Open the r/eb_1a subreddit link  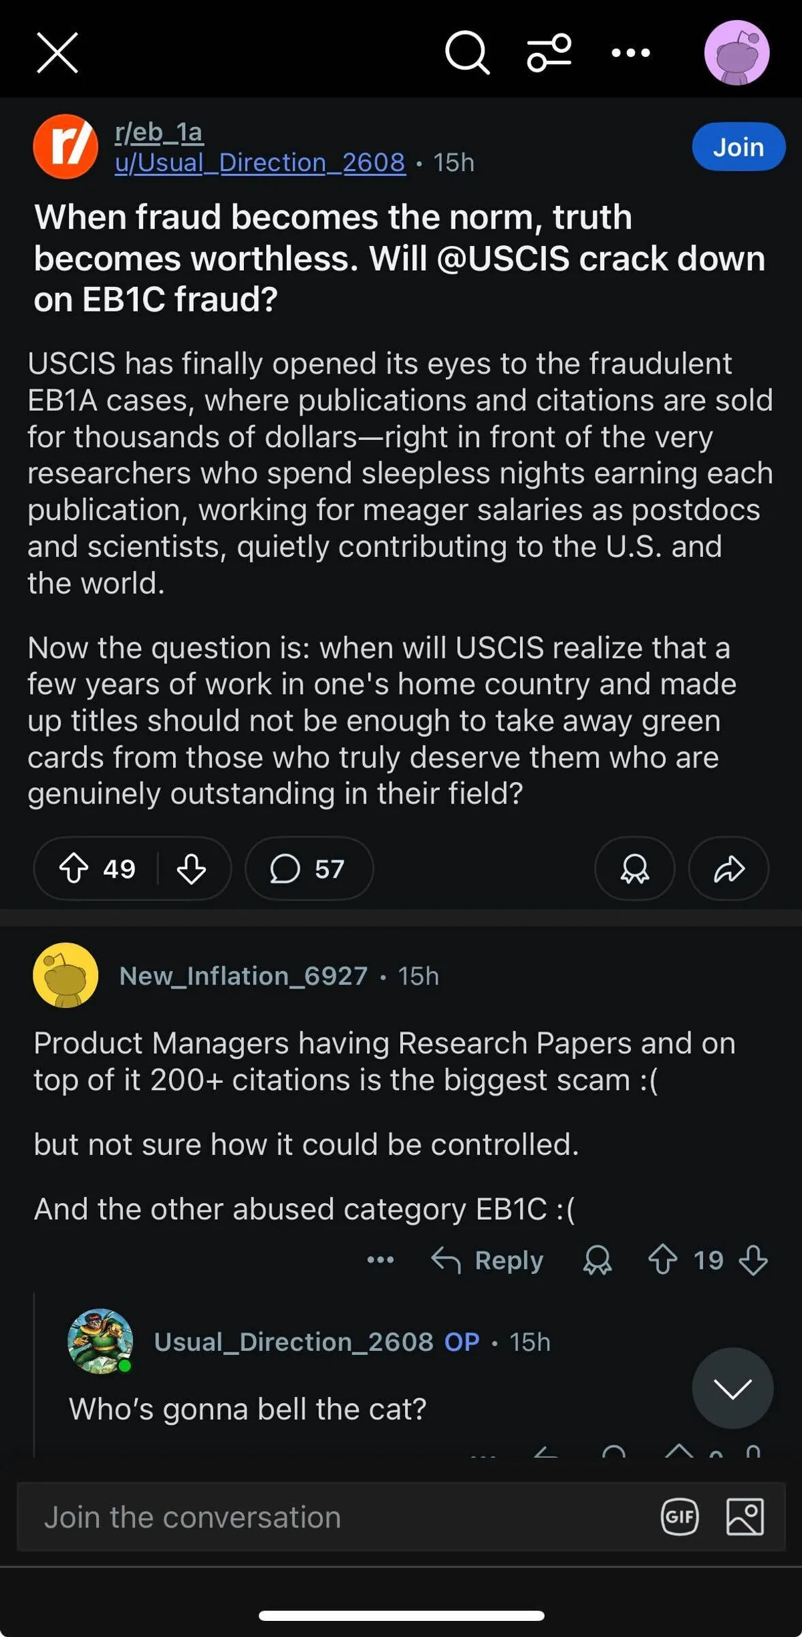[x=158, y=132]
